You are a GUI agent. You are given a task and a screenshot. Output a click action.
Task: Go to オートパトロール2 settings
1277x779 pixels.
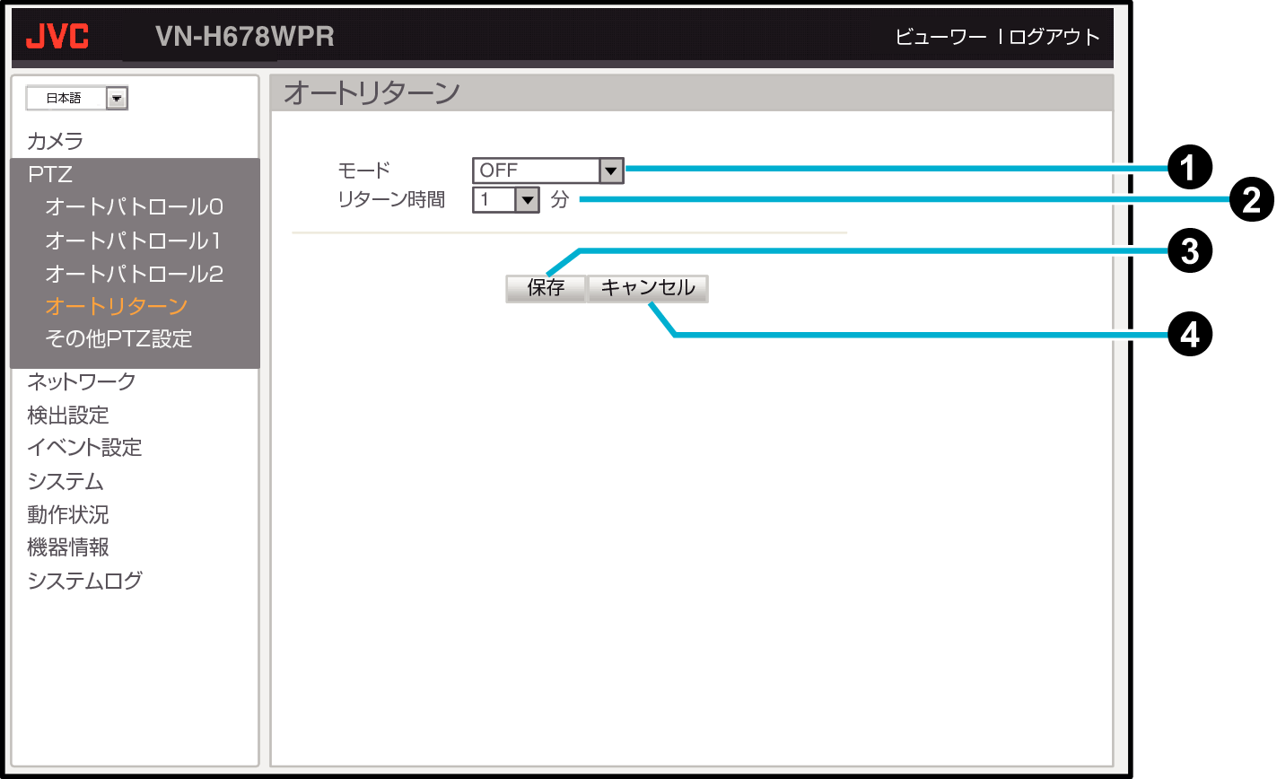pyautogui.click(x=134, y=274)
